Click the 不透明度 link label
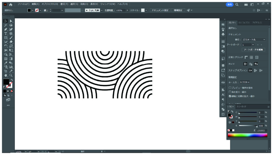Screen dimensions: 273x155 [x=109, y=10]
